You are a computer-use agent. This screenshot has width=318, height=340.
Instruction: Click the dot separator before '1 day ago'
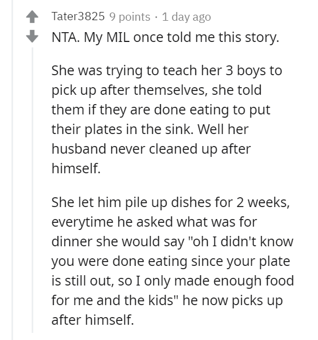pyautogui.click(x=157, y=17)
